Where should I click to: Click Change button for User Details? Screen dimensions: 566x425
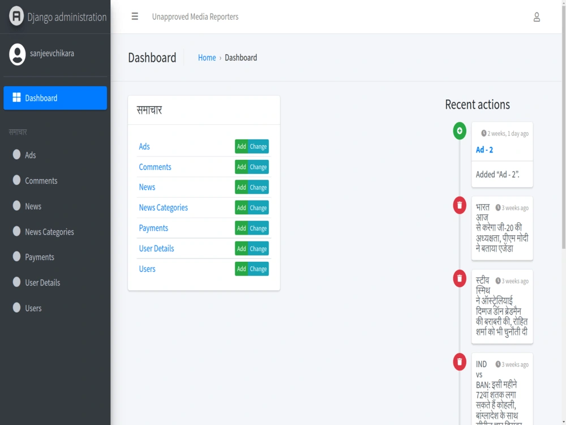[259, 249]
